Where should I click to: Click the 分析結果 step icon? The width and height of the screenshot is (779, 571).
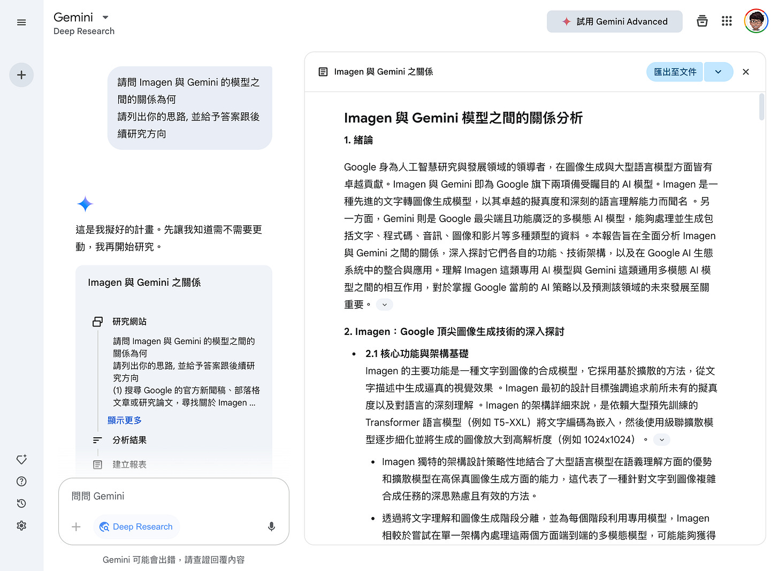pyautogui.click(x=97, y=440)
